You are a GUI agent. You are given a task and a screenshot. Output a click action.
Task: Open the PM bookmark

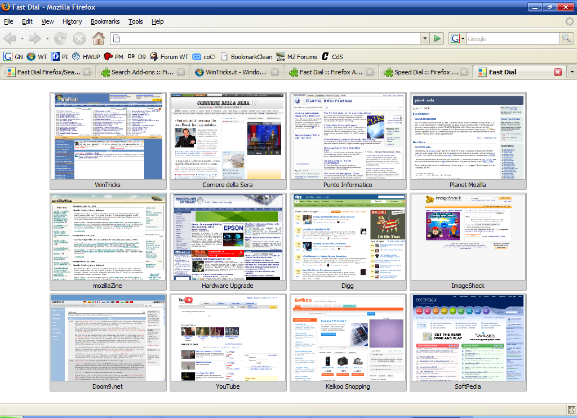(113, 57)
